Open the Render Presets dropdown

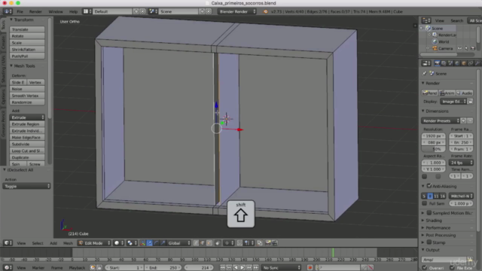click(x=440, y=120)
